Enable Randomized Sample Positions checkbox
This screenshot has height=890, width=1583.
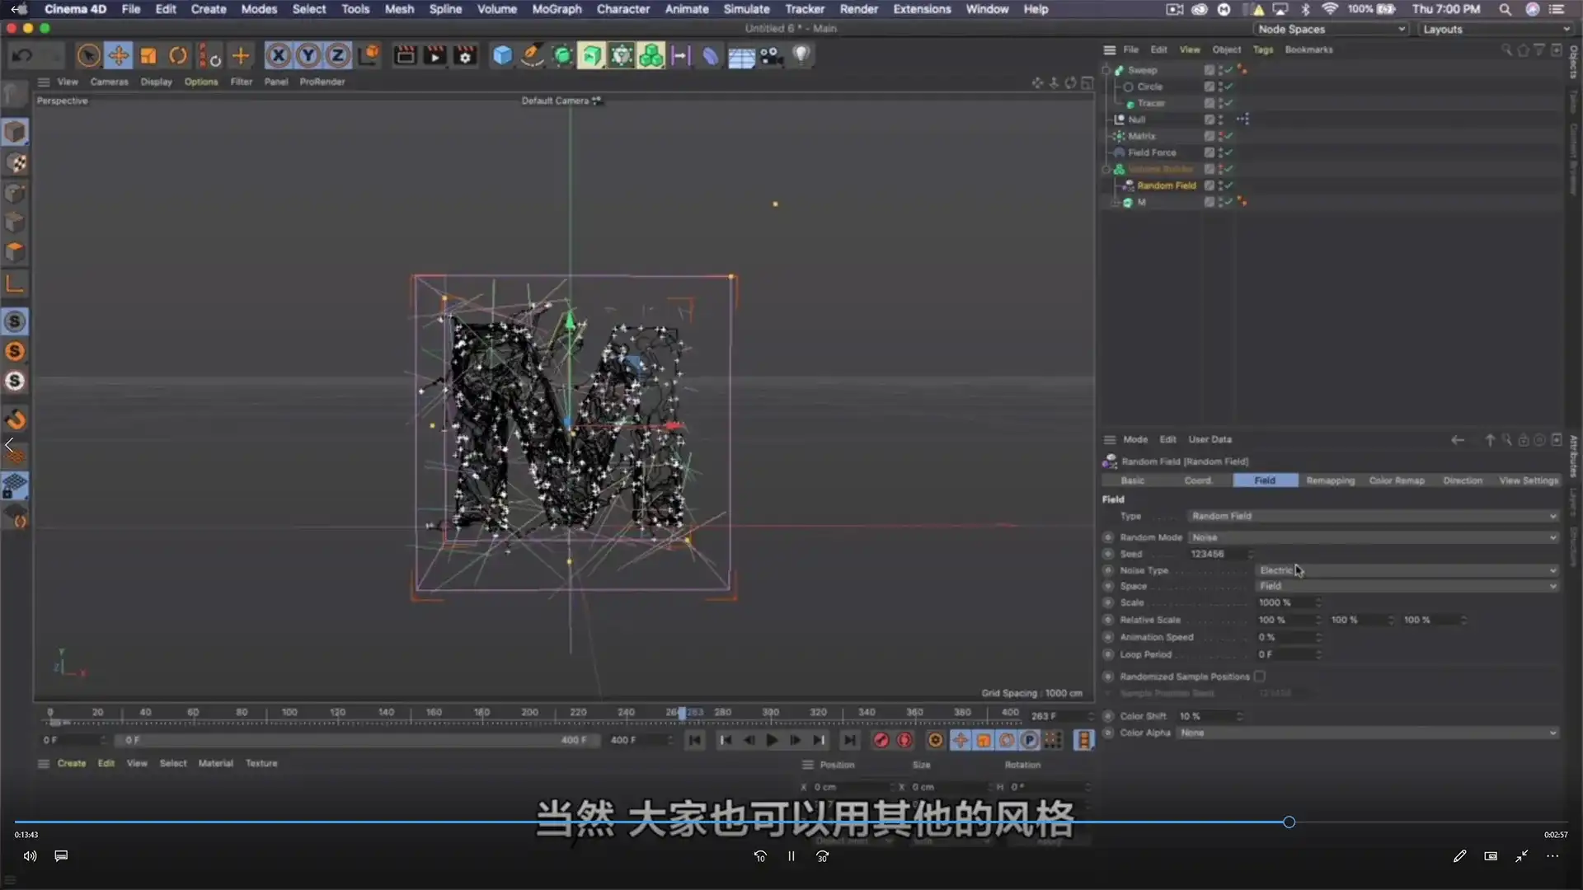pyautogui.click(x=1261, y=676)
